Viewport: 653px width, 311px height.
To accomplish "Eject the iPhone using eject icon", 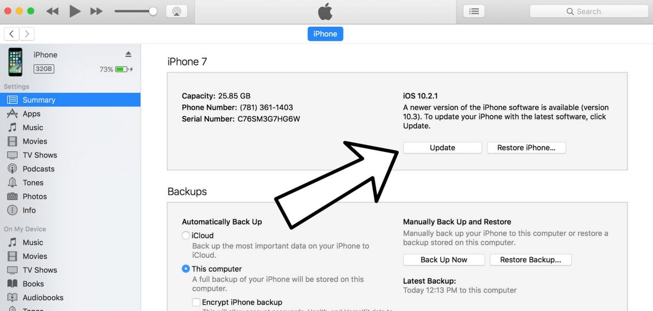I will 129,54.
